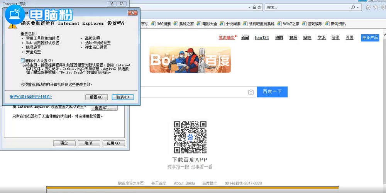Open the 360搜索 favorites bar link
The width and height of the screenshot is (386, 193).
161,24
